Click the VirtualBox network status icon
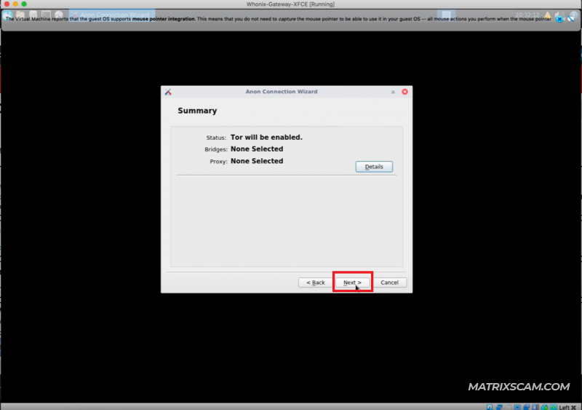 pyautogui.click(x=499, y=407)
